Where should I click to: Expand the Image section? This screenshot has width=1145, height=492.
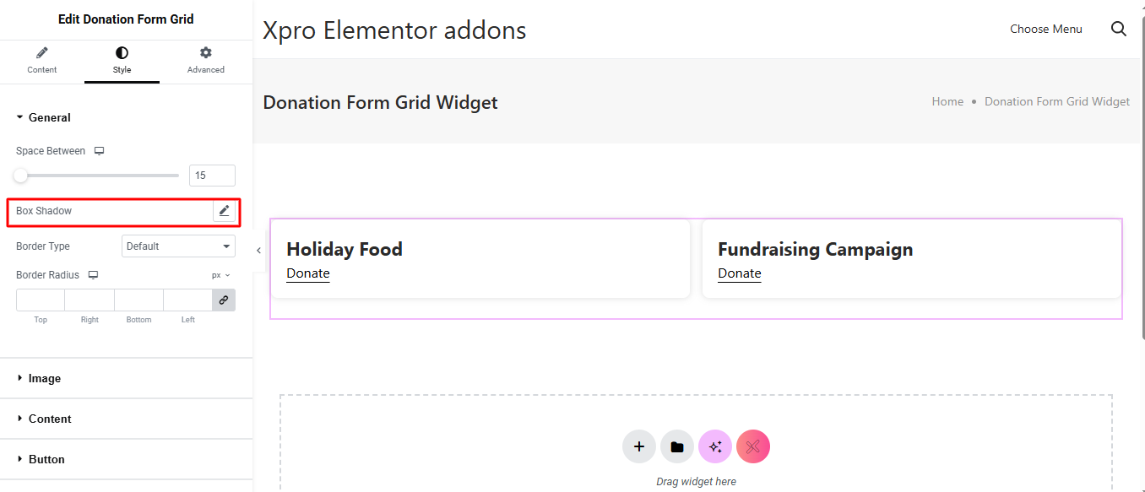(44, 379)
